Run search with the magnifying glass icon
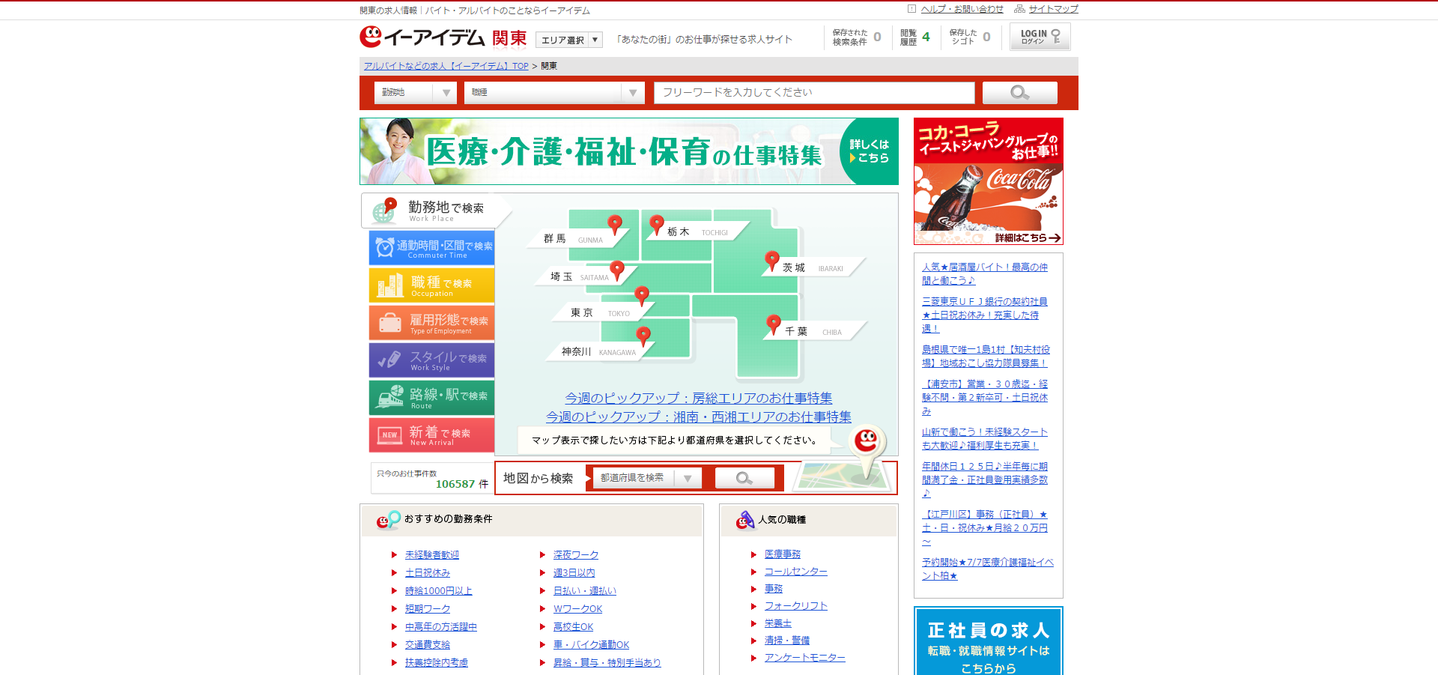The width and height of the screenshot is (1438, 675). point(1019,92)
